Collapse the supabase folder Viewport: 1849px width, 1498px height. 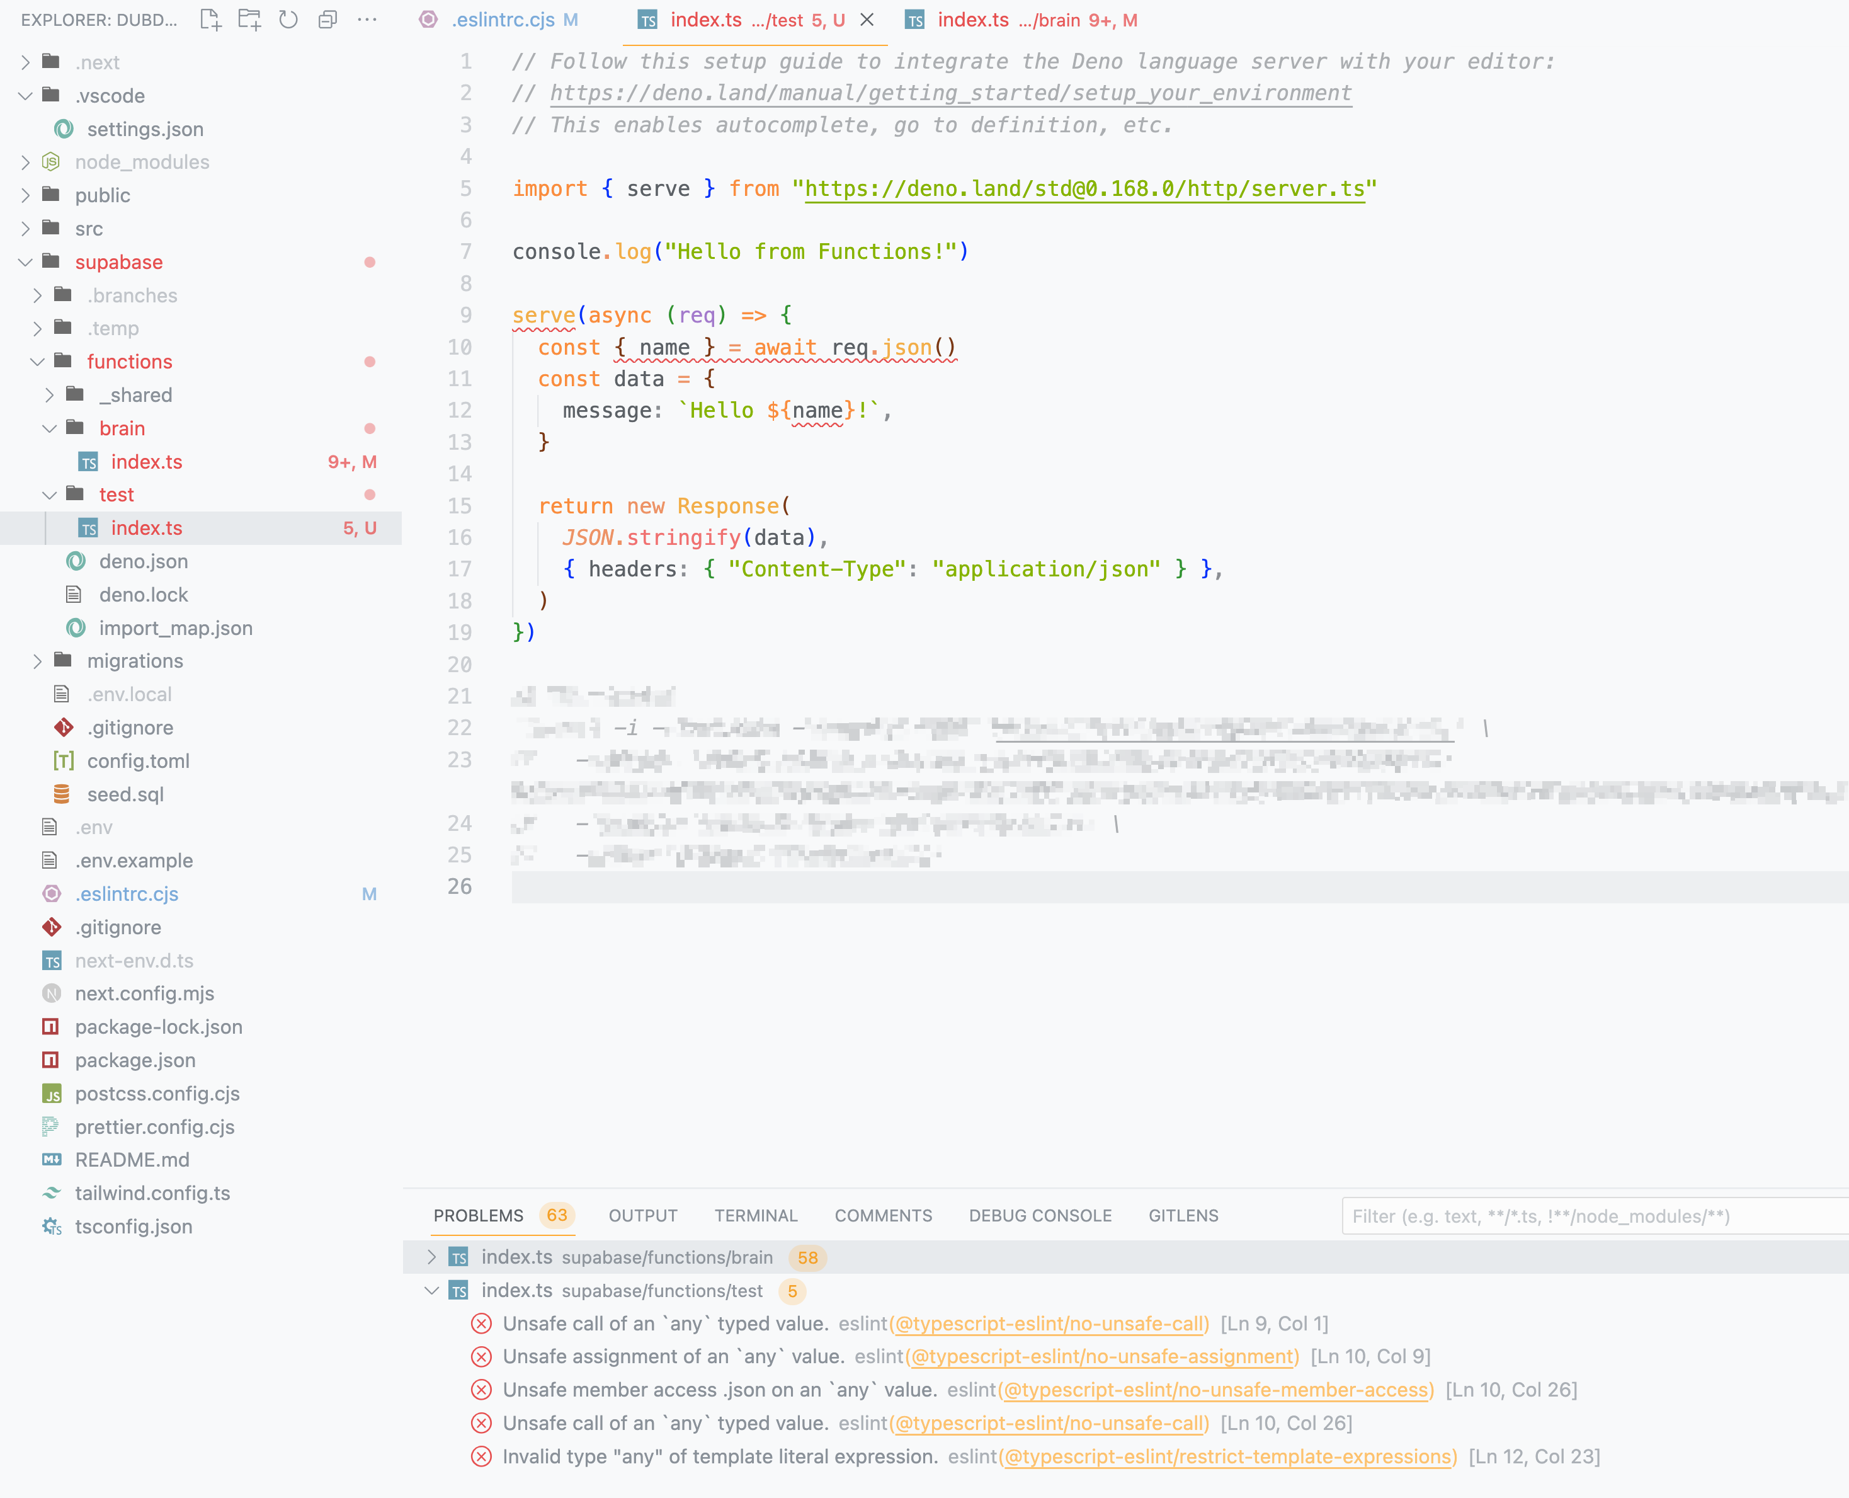tap(25, 262)
